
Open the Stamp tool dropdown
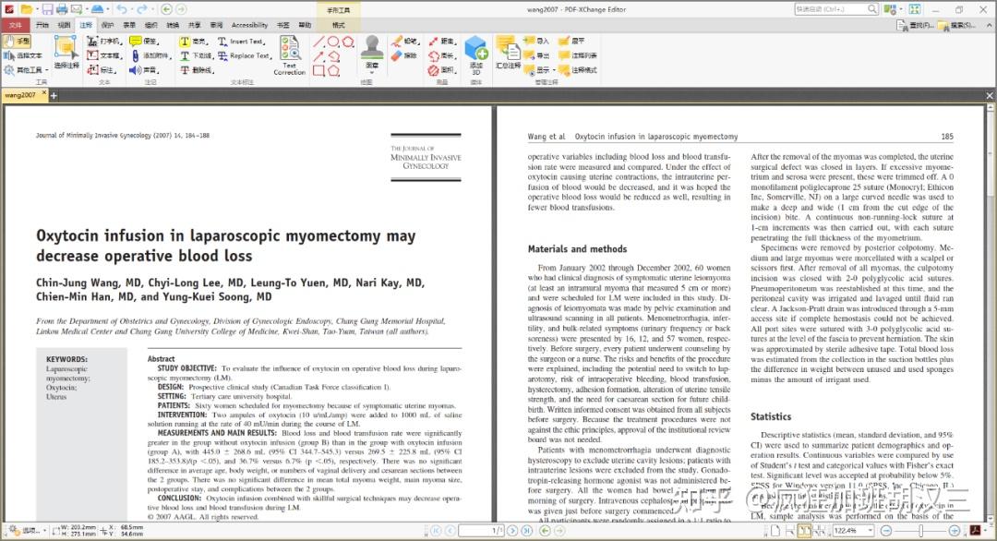coord(371,71)
